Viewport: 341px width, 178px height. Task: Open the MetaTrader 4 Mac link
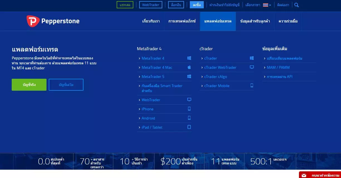157,67
